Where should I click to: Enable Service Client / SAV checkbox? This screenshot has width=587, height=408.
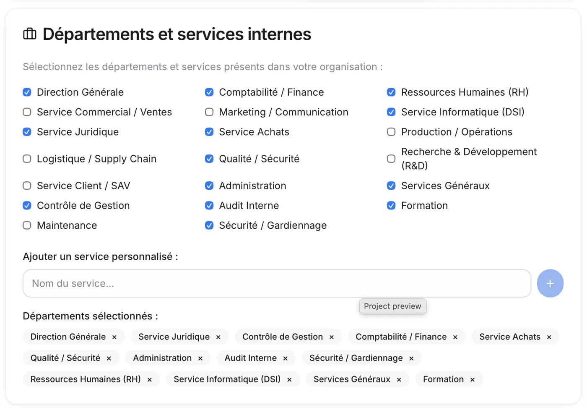click(27, 186)
